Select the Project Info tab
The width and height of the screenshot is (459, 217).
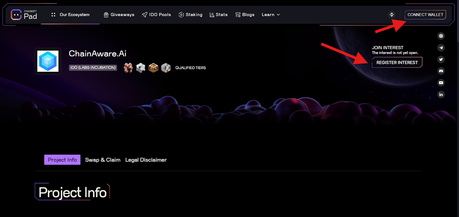point(62,160)
